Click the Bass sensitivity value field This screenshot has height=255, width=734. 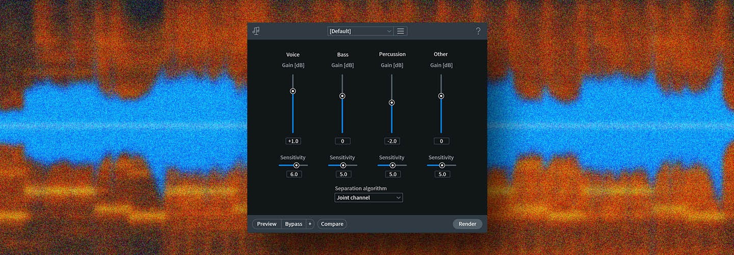click(x=343, y=174)
